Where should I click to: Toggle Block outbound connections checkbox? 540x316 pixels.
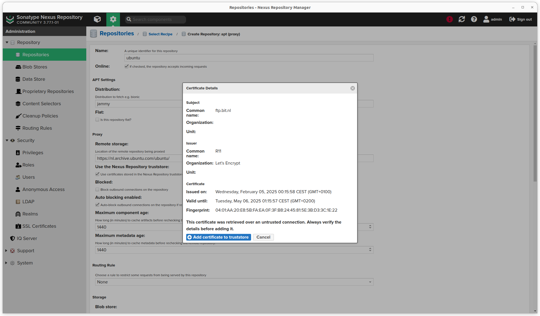click(x=97, y=189)
